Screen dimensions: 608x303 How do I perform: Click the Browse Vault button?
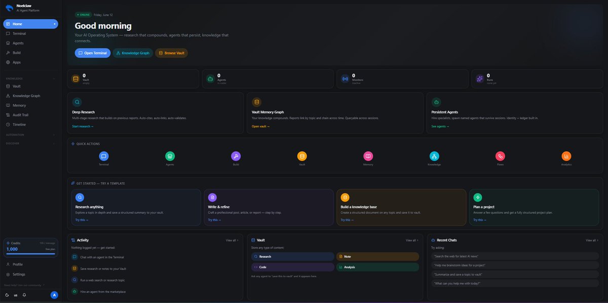tap(171, 53)
